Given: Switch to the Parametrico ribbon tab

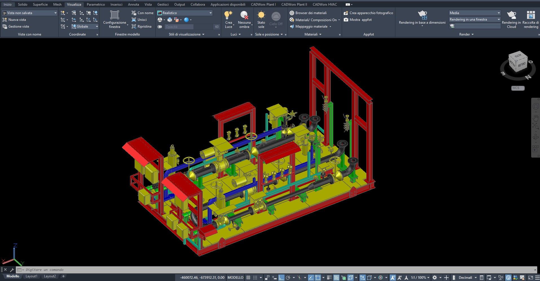Looking at the screenshot, I should pyautogui.click(x=96, y=5).
